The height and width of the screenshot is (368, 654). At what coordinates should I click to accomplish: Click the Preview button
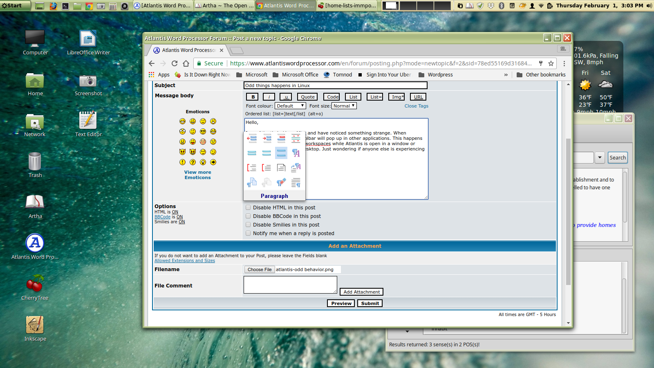point(341,303)
